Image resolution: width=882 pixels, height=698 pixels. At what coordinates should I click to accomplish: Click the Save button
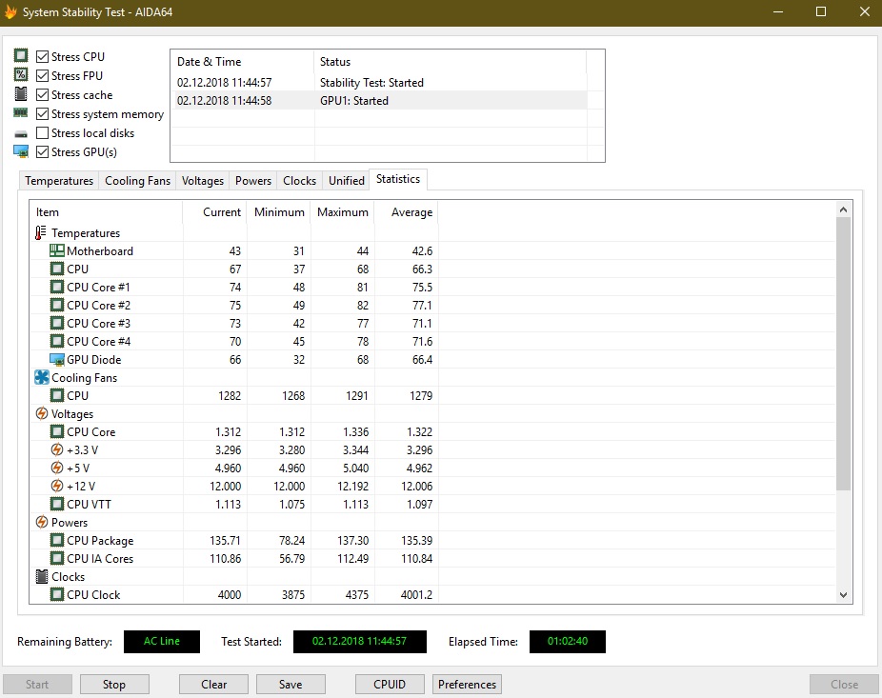point(291,684)
